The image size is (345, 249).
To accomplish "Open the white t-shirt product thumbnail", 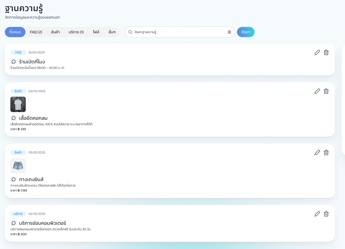I will pyautogui.click(x=18, y=104).
